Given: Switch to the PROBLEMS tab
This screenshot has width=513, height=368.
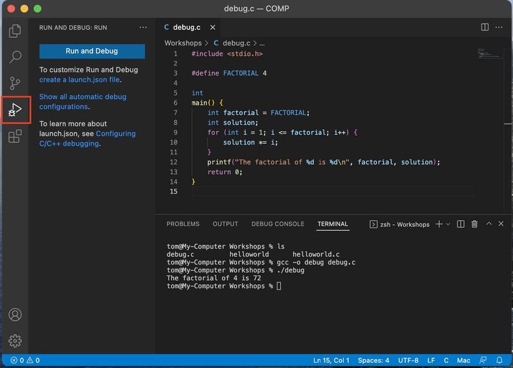Looking at the screenshot, I should 183,224.
